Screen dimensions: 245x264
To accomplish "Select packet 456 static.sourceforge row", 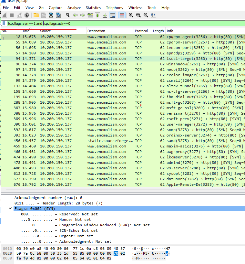I will coord(123,141).
